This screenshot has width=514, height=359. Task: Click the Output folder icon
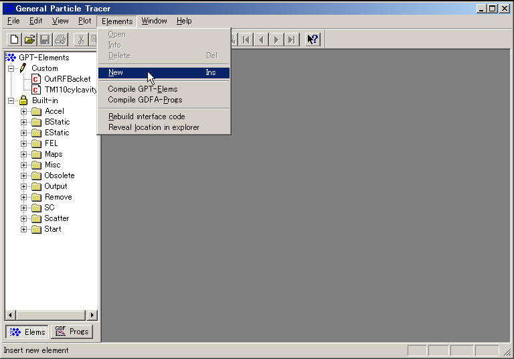(36, 187)
